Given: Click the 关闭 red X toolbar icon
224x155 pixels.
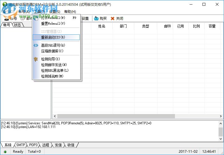Looking at the screenshot, I should point(112,18).
